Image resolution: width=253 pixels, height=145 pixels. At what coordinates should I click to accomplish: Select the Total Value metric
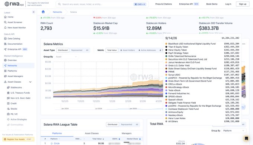pyautogui.click(x=112, y=50)
